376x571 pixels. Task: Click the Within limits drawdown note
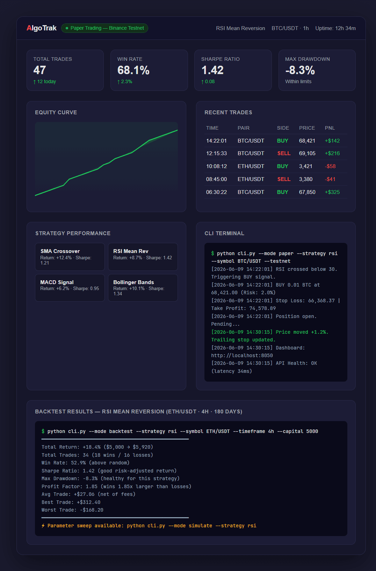coord(298,81)
